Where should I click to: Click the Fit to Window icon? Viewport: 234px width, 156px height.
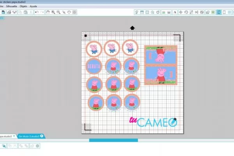click(x=74, y=12)
